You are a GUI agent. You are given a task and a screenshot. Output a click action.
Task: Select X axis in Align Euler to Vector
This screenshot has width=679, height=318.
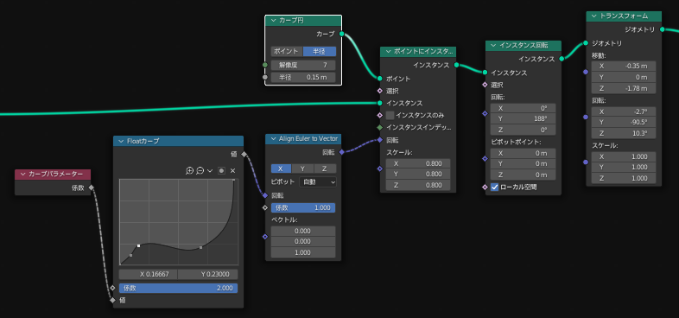pyautogui.click(x=281, y=169)
